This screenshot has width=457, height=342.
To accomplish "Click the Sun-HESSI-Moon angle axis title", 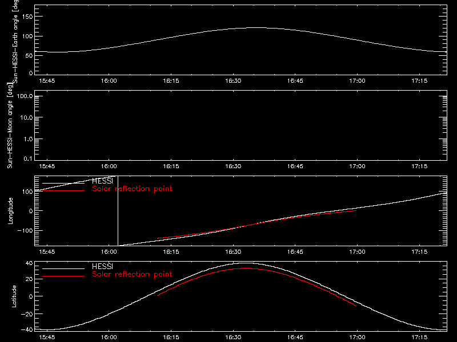I will coord(10,126).
